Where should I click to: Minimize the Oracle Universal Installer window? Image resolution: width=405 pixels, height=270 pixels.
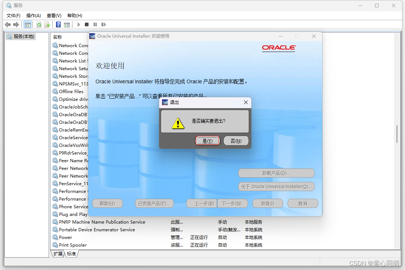click(x=281, y=37)
